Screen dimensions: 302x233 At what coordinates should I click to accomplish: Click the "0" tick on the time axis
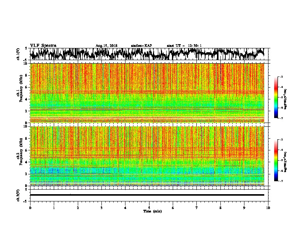(x=30, y=208)
